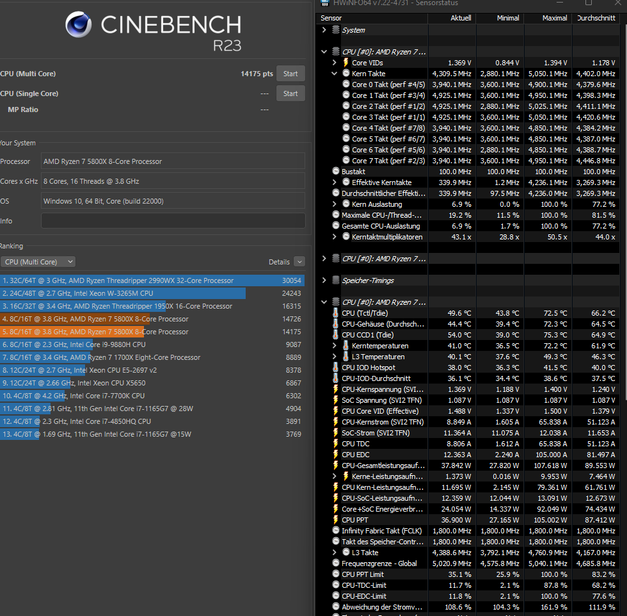Select the Ryzen 7 5800X 14175 ranking row
This screenshot has height=616, width=627.
pyautogui.click(x=152, y=332)
